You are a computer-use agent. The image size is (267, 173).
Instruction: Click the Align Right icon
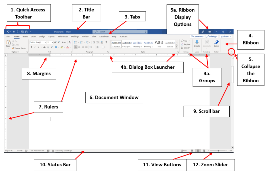[83, 47]
